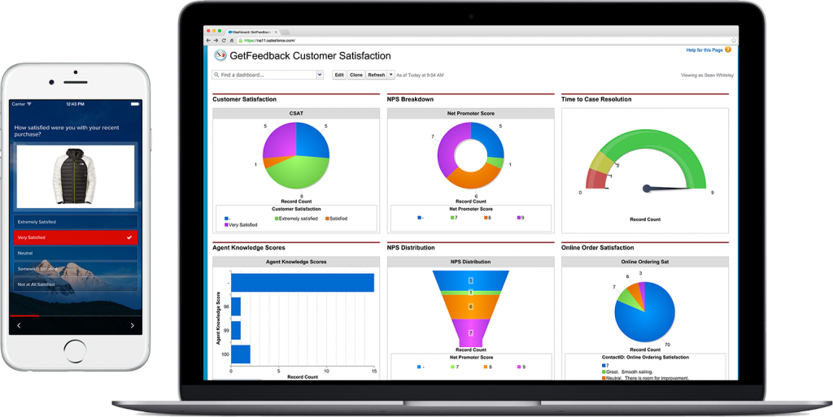Image resolution: width=833 pixels, height=417 pixels.
Task: Click the salesforce.com address bar
Action: pos(486,41)
